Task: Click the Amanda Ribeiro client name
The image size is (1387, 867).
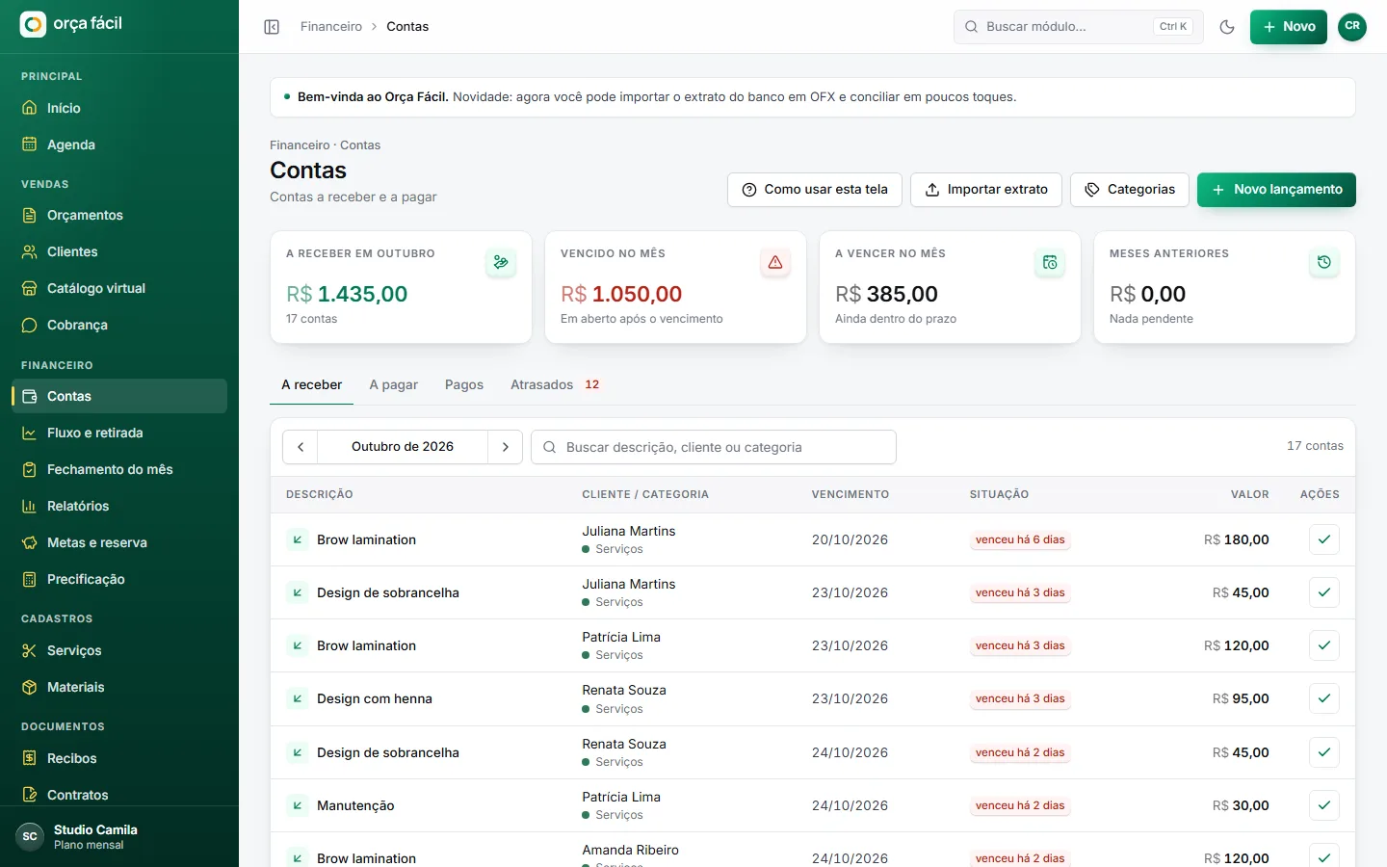Action: coord(630,850)
